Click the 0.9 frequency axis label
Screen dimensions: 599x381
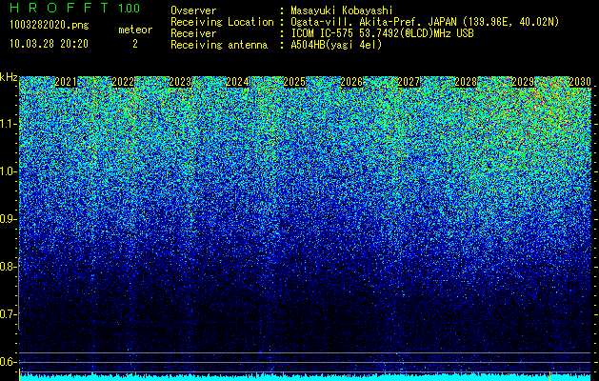[x=9, y=219]
